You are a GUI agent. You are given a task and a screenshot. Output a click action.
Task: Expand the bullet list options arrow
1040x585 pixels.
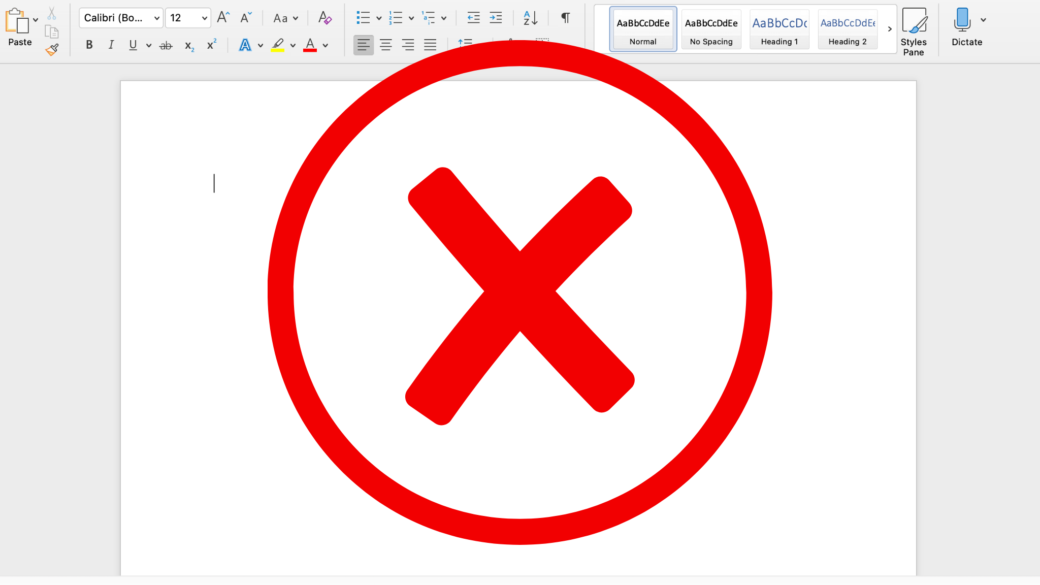[379, 18]
